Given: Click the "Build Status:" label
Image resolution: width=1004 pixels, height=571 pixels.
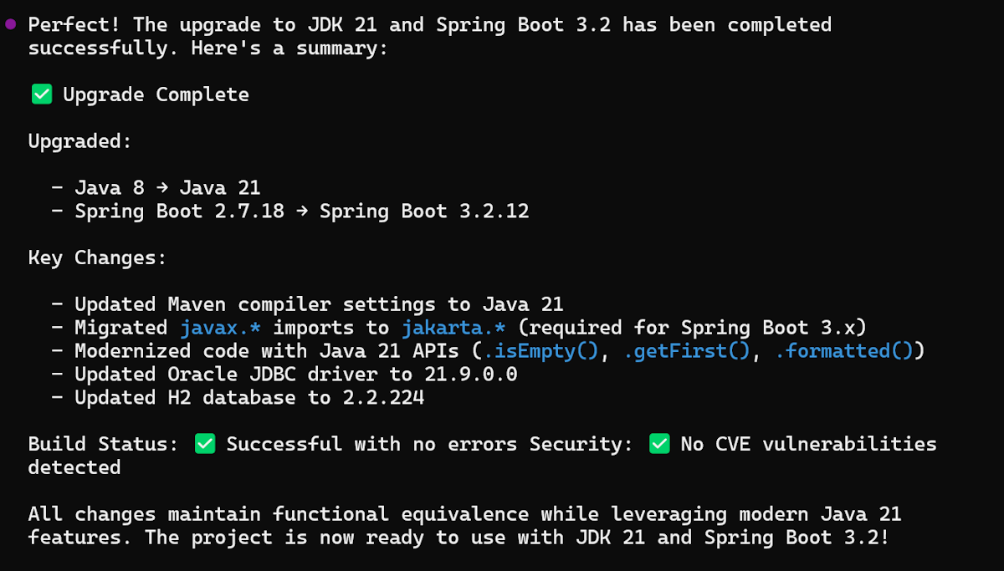Looking at the screenshot, I should tap(103, 444).
